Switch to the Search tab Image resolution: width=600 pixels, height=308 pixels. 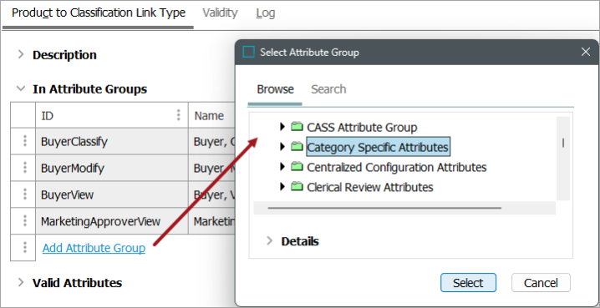tap(328, 89)
